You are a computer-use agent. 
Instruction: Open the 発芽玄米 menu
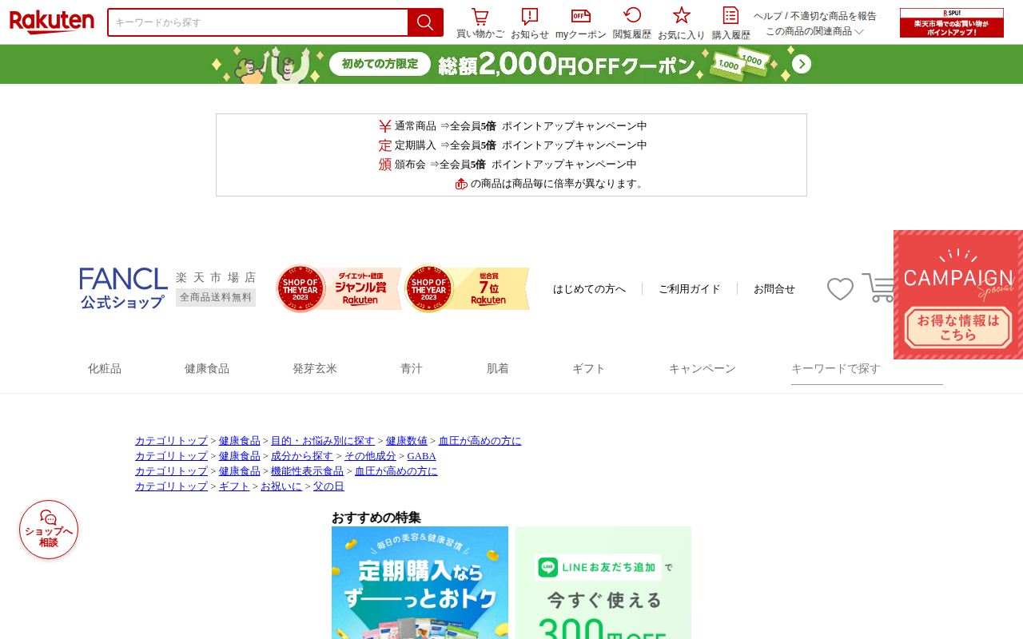click(315, 369)
